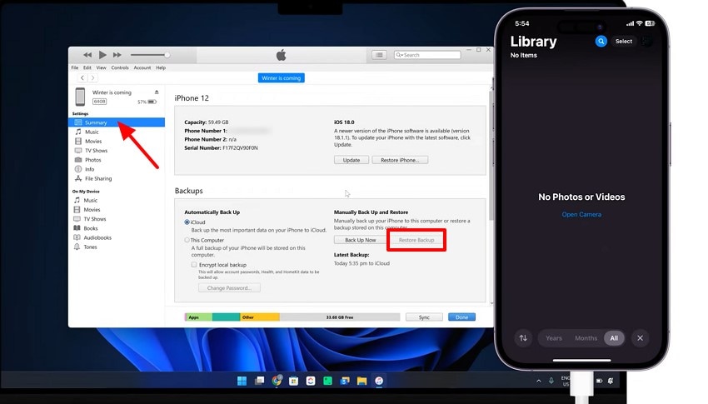Image resolution: width=708 pixels, height=404 pixels.
Task: Click the microphone icon in system tray
Action: click(x=551, y=381)
